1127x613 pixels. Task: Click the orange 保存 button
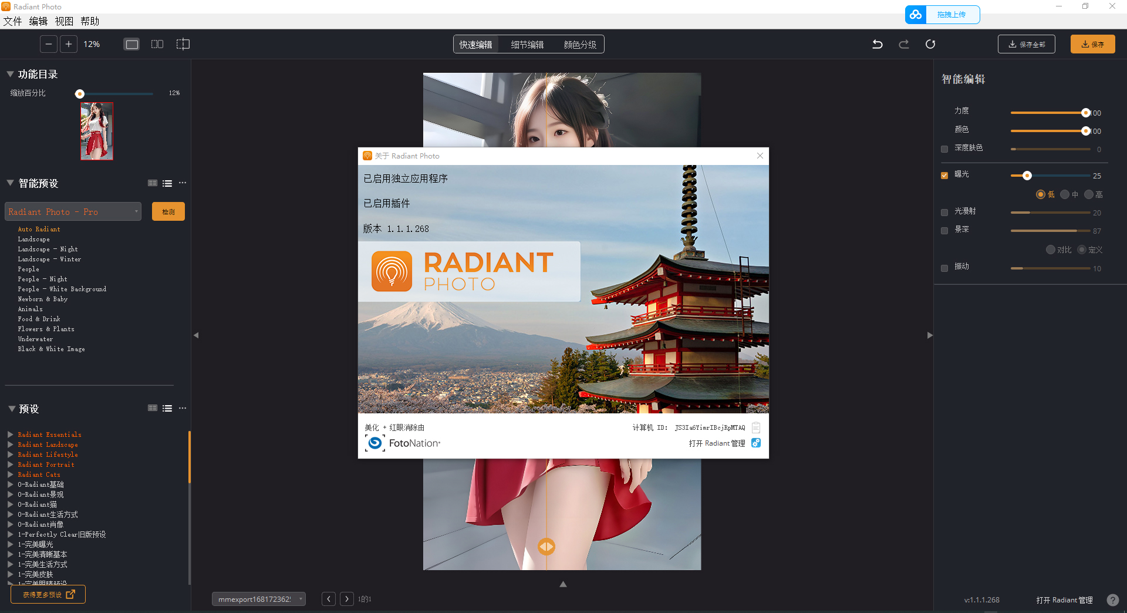tap(1092, 44)
